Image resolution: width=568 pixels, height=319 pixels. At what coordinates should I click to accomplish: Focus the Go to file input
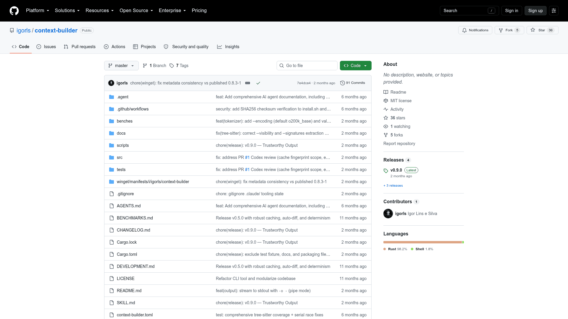[x=307, y=66]
